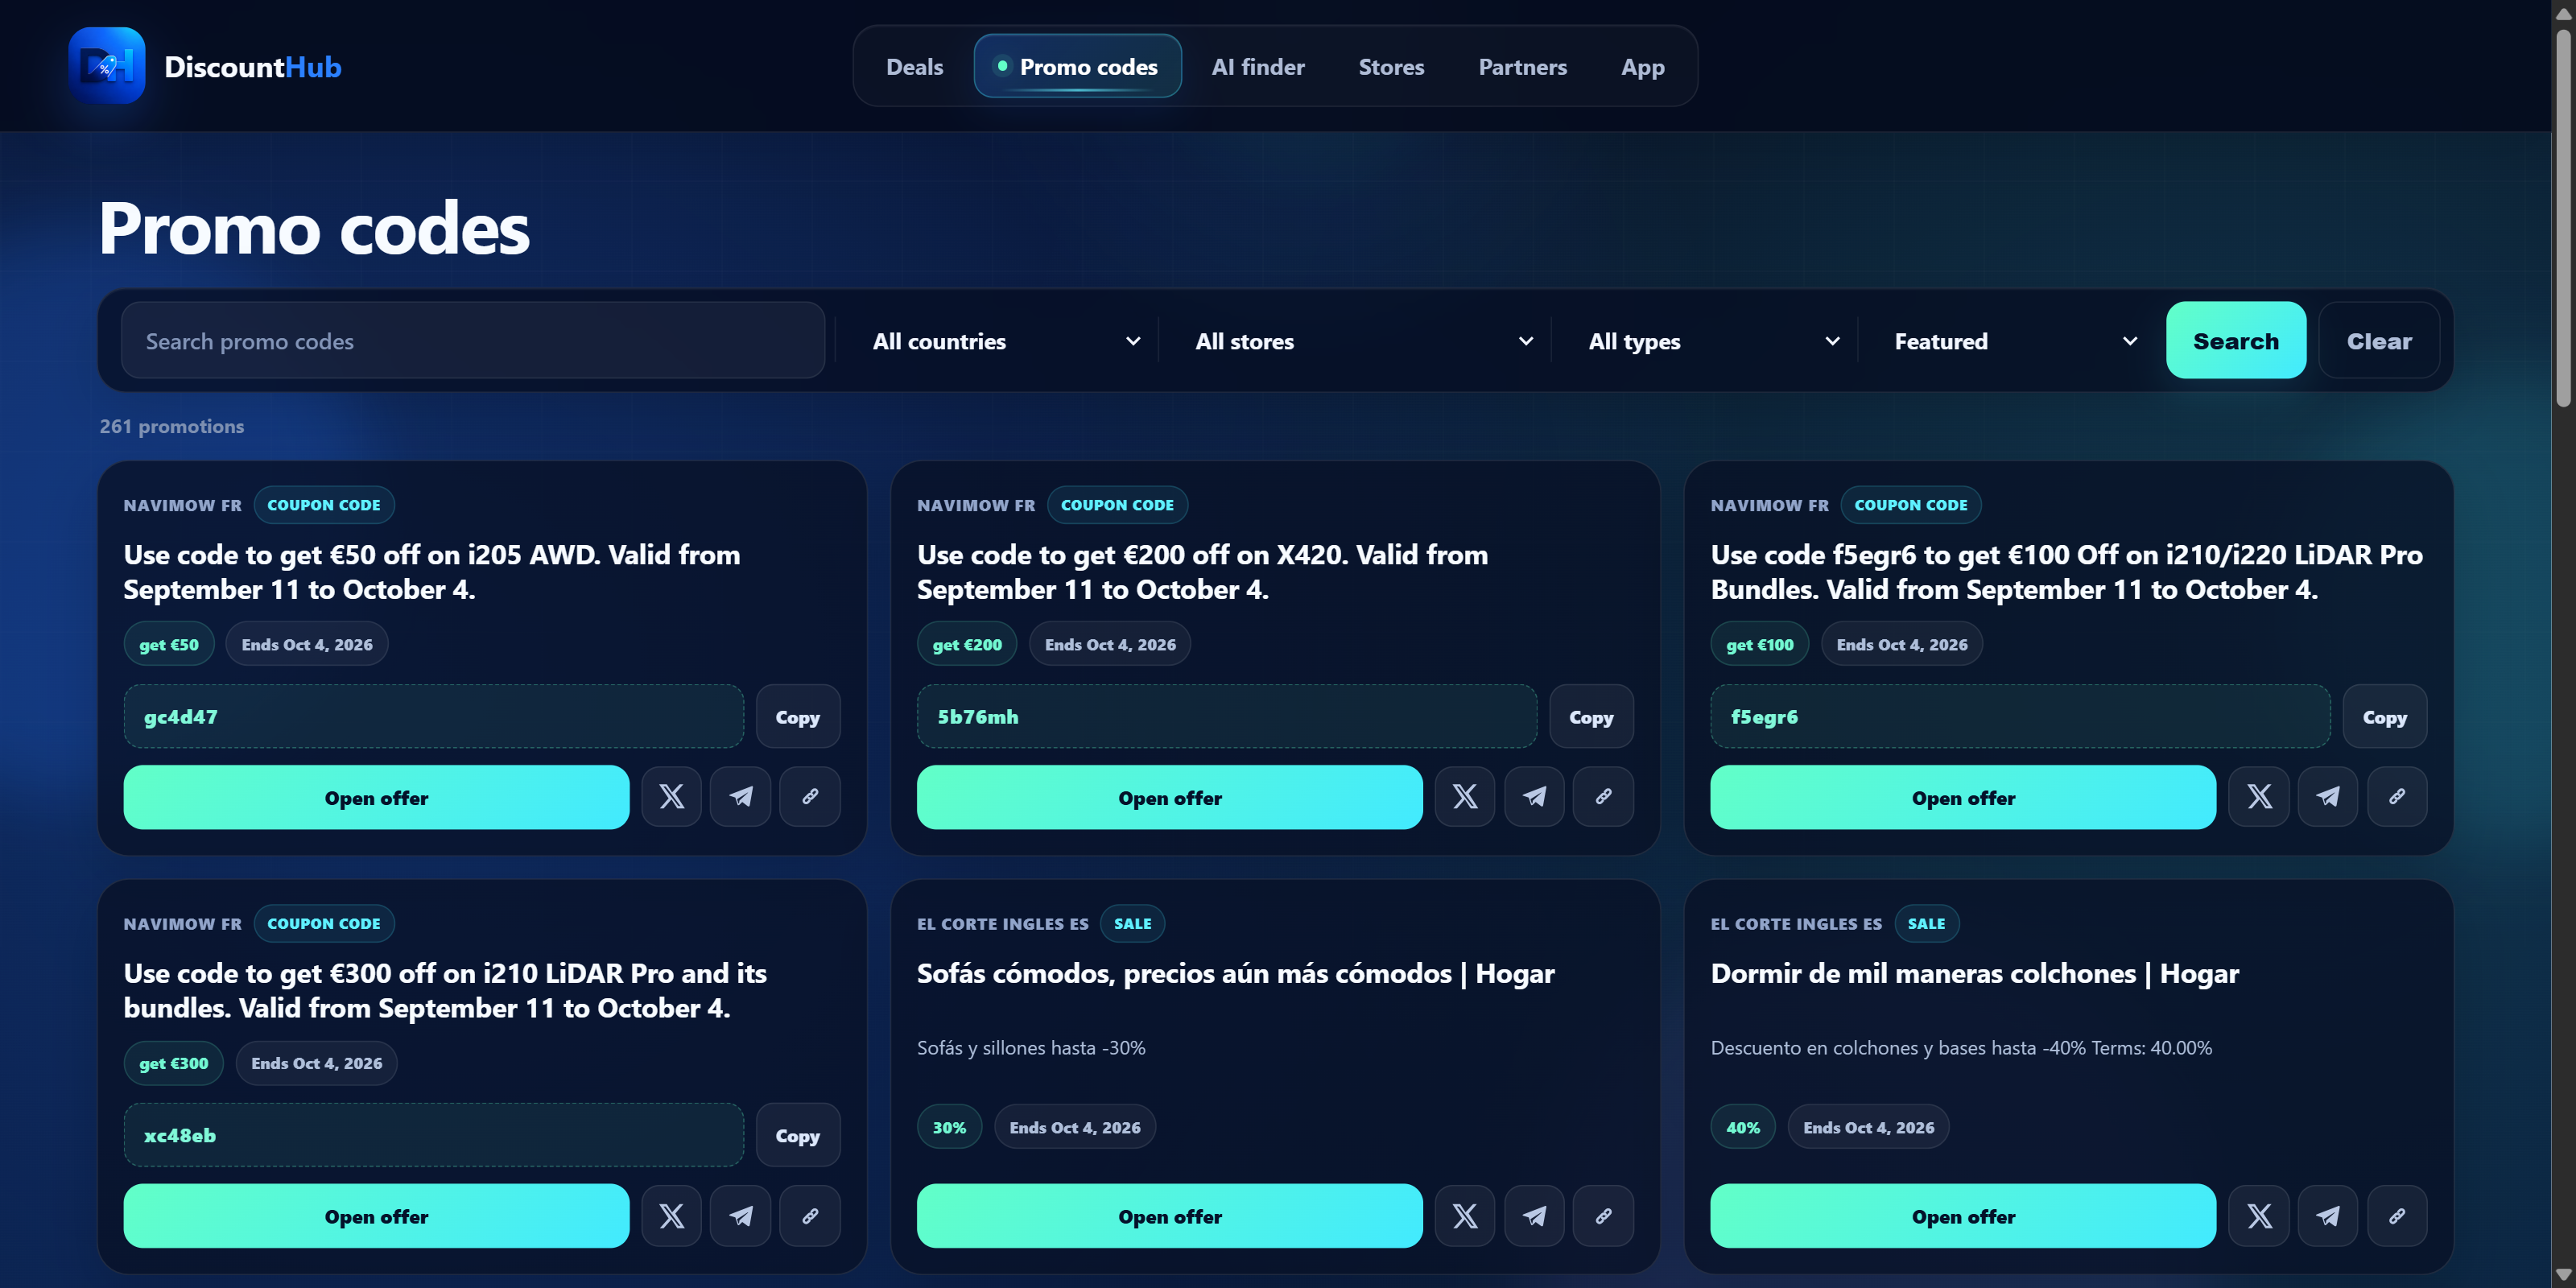
Task: Copy link of the Sofás cómodos sale
Action: click(x=1603, y=1216)
